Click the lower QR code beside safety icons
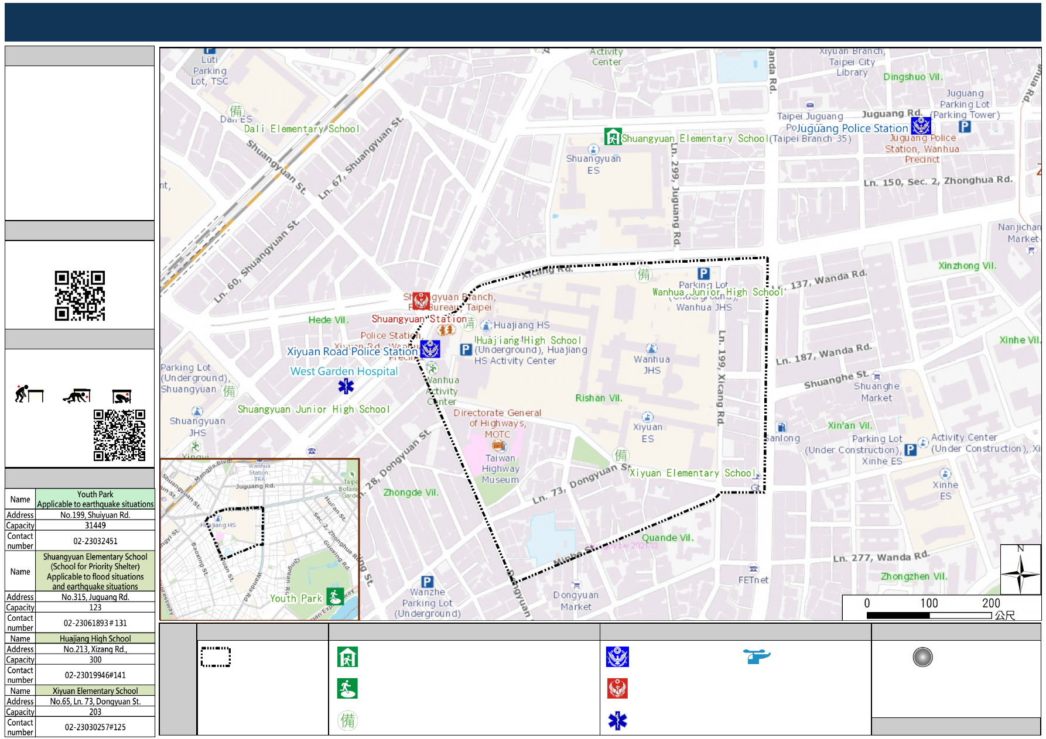Viewport: 1046px width, 739px height. [119, 435]
